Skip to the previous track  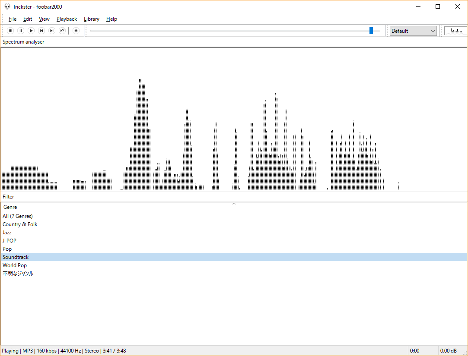click(41, 31)
